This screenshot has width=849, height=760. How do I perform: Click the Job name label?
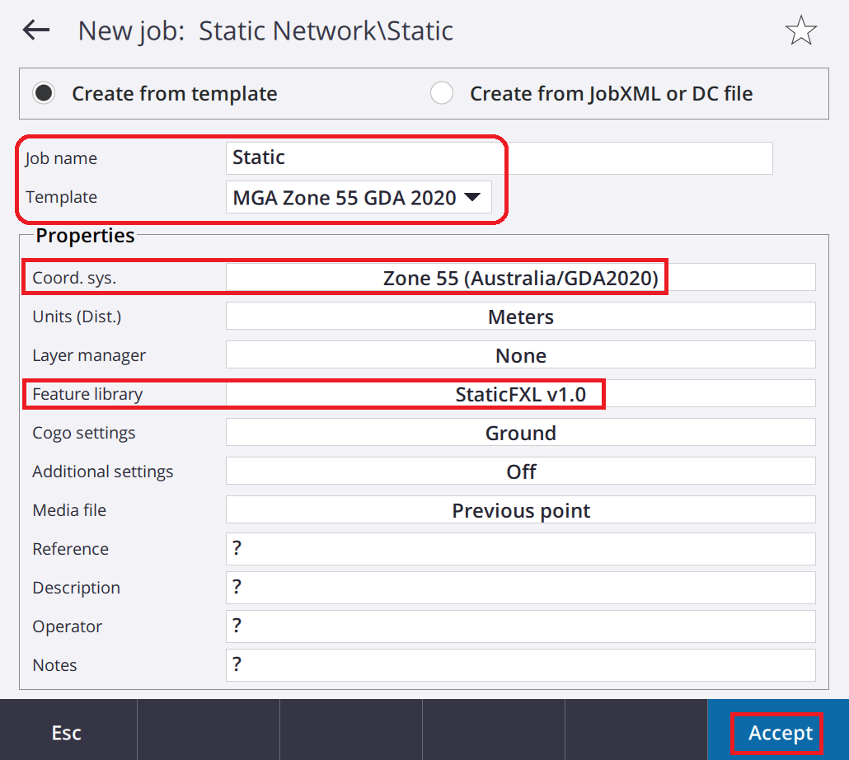pos(61,158)
